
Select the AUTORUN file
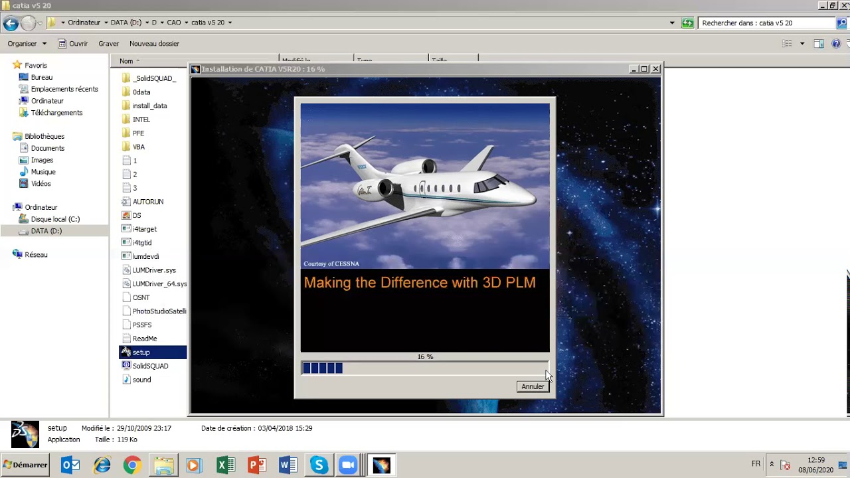click(147, 201)
